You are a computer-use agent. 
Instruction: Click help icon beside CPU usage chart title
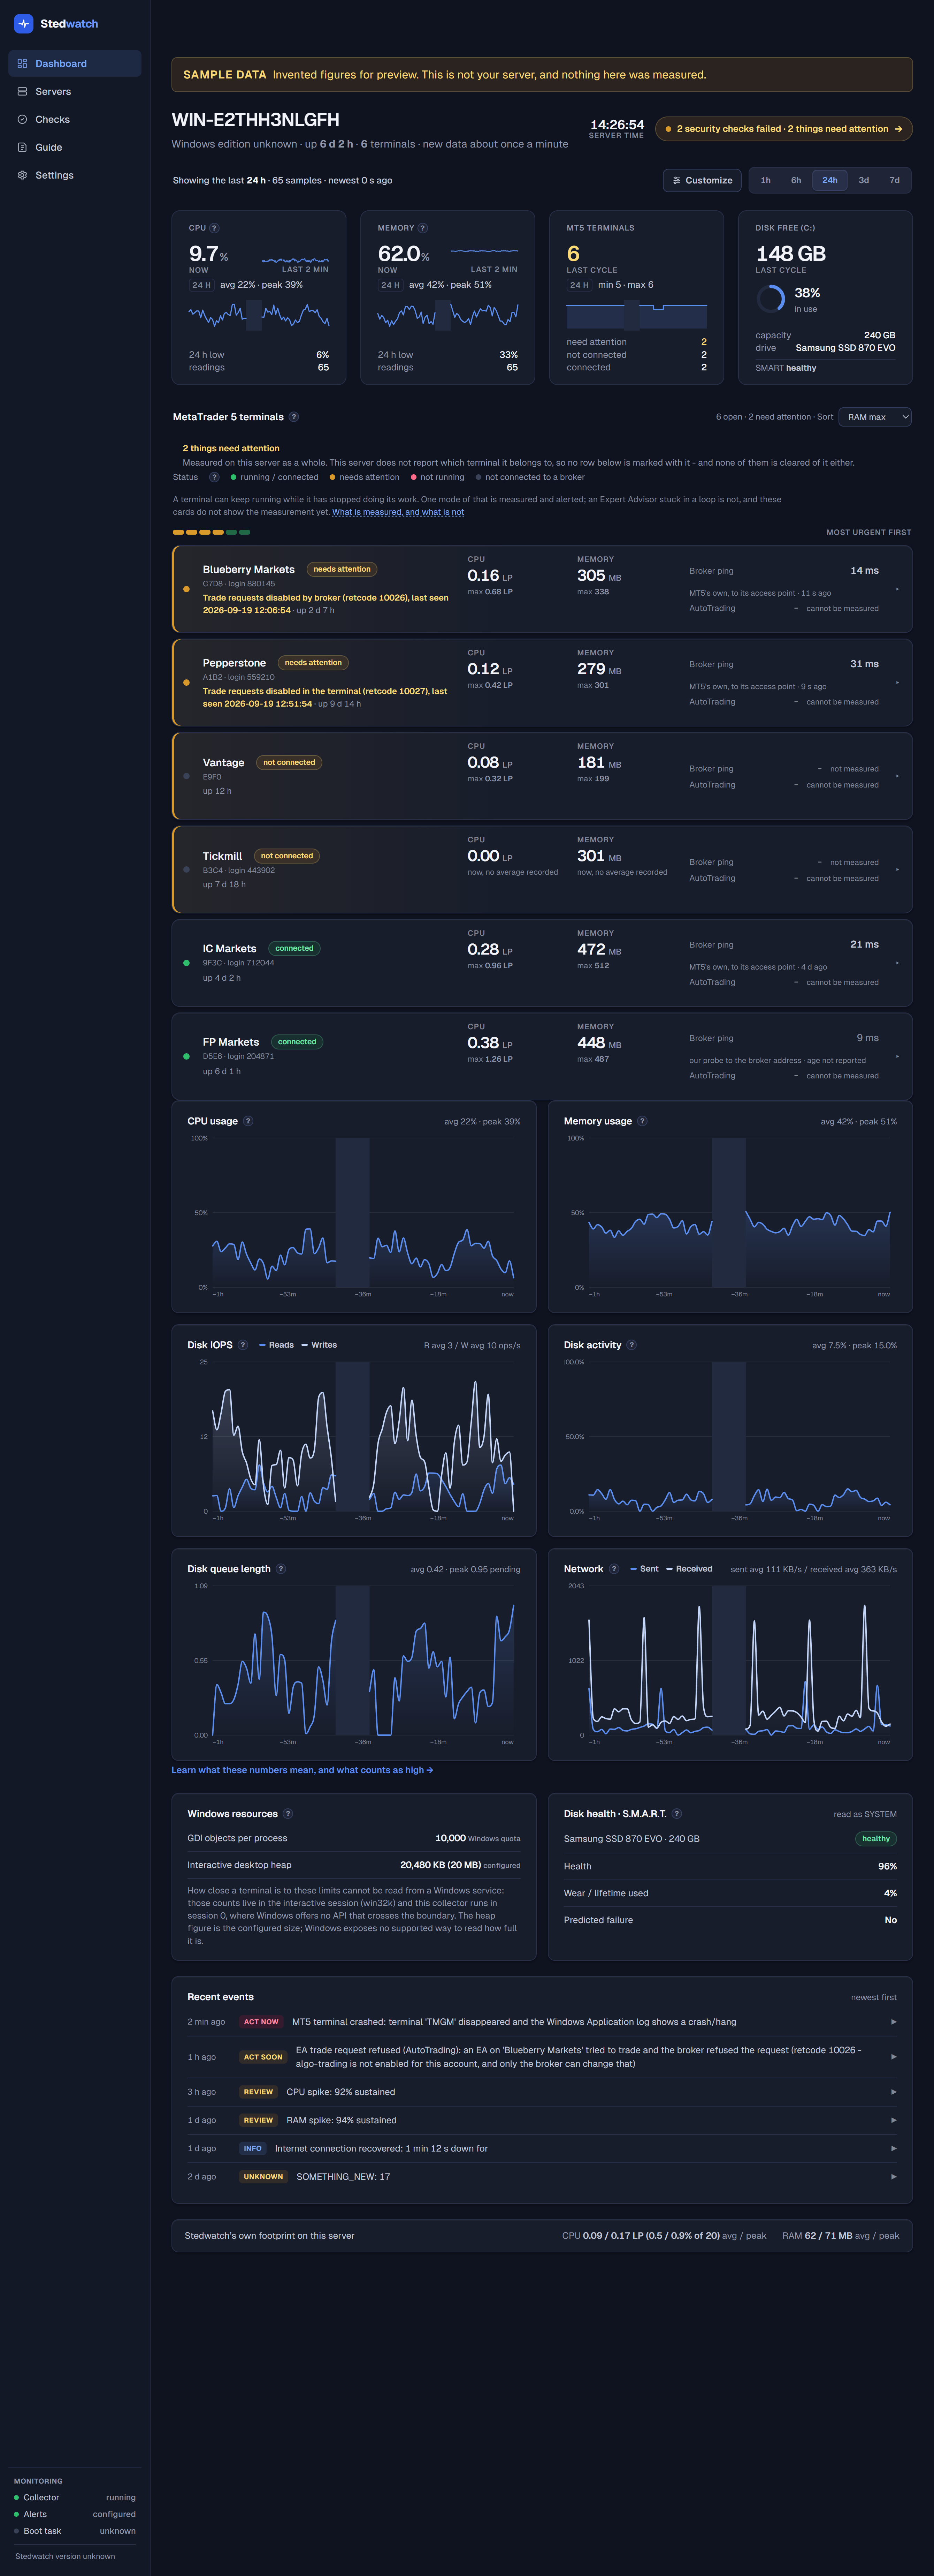coord(248,1121)
